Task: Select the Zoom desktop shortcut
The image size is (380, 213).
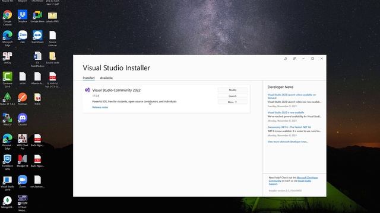Action: tap(23, 182)
